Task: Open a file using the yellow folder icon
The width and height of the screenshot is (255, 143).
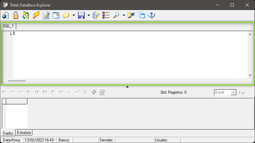Action: [x=66, y=15]
